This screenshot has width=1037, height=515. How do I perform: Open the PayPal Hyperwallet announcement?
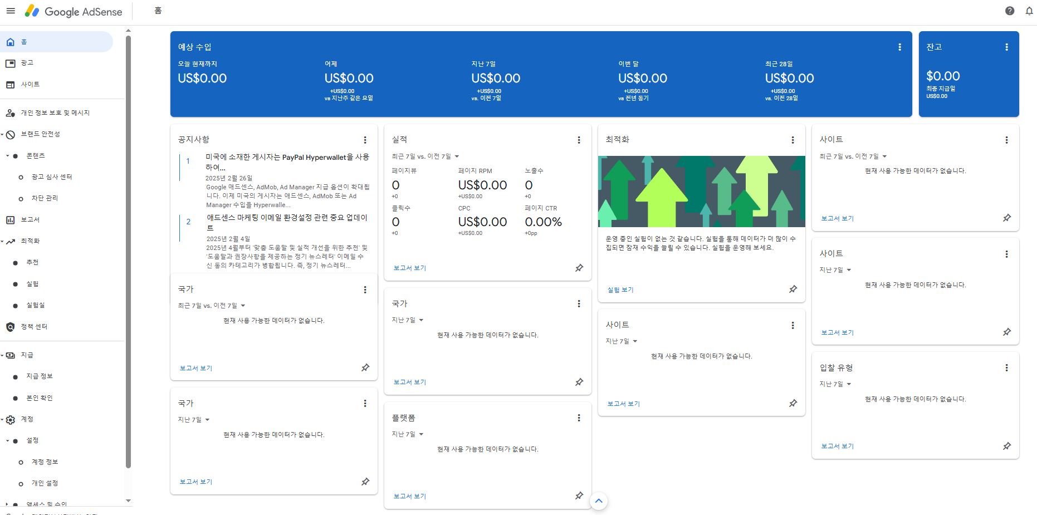[x=287, y=162]
